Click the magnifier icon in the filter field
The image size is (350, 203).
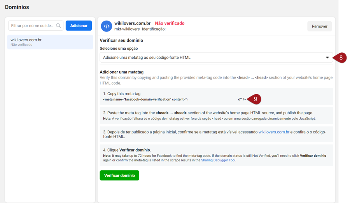point(59,26)
